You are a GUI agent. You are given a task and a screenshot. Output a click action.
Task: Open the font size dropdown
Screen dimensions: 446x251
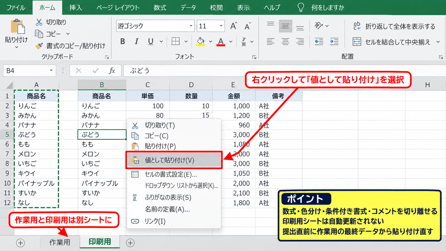point(221,26)
